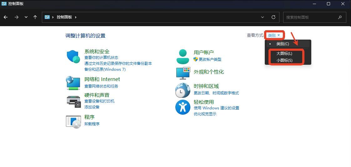Click the 搜索控制面板 search field
This screenshot has width=351, height=167.
tap(311, 17)
